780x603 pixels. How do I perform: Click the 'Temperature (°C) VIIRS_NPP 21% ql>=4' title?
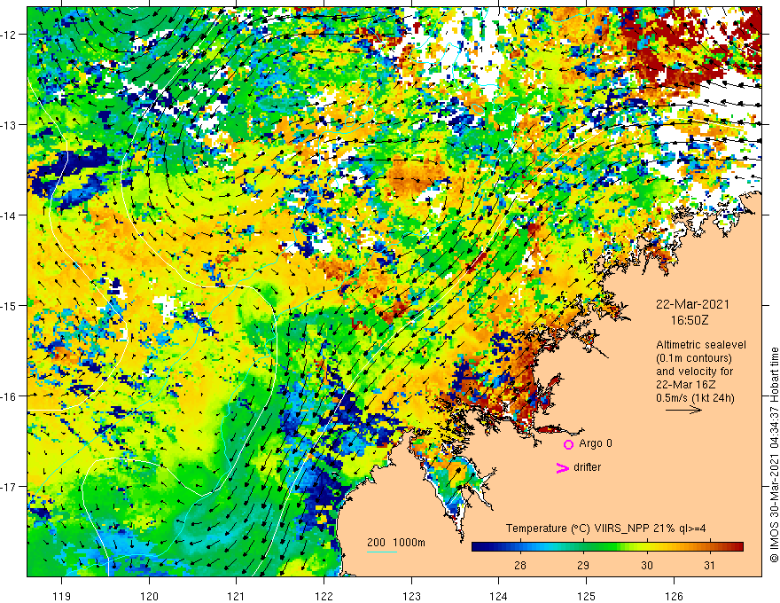[x=605, y=529]
